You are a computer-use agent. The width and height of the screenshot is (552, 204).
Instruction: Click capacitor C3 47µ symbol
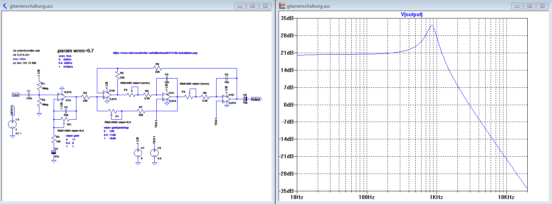coord(54,153)
